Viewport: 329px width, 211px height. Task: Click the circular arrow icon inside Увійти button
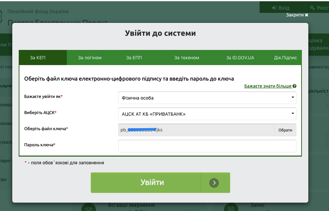[214, 182]
